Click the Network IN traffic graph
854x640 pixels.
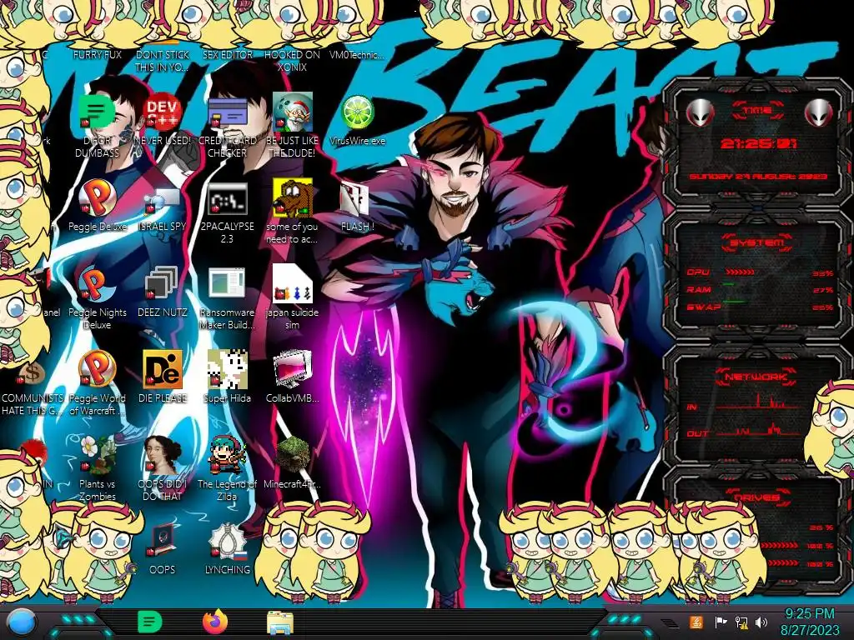758,402
